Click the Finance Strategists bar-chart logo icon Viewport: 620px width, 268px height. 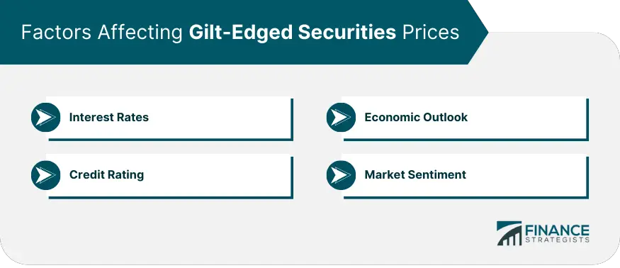(509, 233)
